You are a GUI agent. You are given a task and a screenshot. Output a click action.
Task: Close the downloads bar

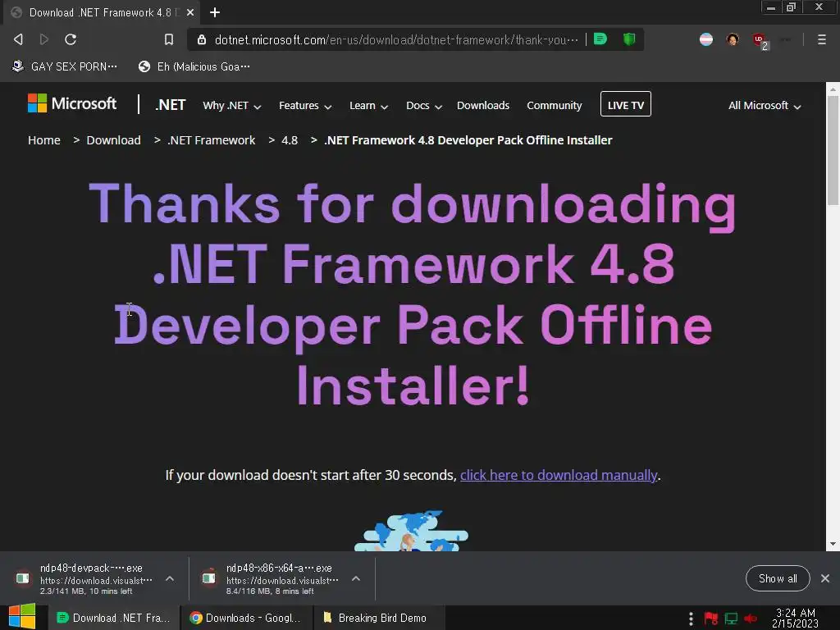tap(825, 578)
